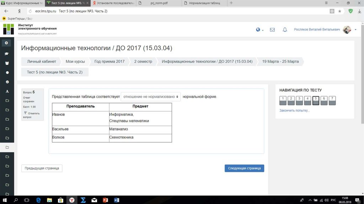Click table cell Васильев
Screen dimensions: 364x204
[81, 130]
